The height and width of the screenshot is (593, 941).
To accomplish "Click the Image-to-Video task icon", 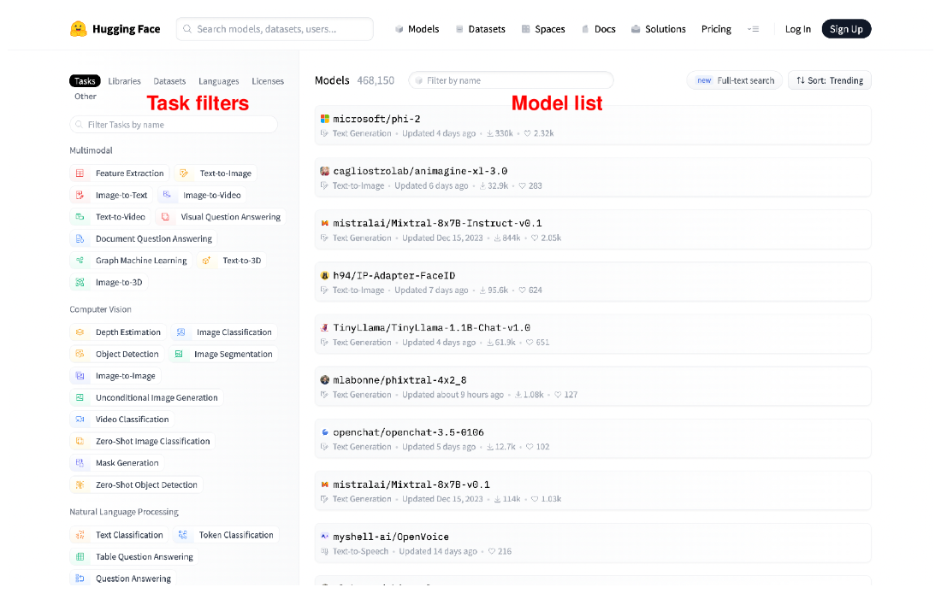I will pos(168,195).
